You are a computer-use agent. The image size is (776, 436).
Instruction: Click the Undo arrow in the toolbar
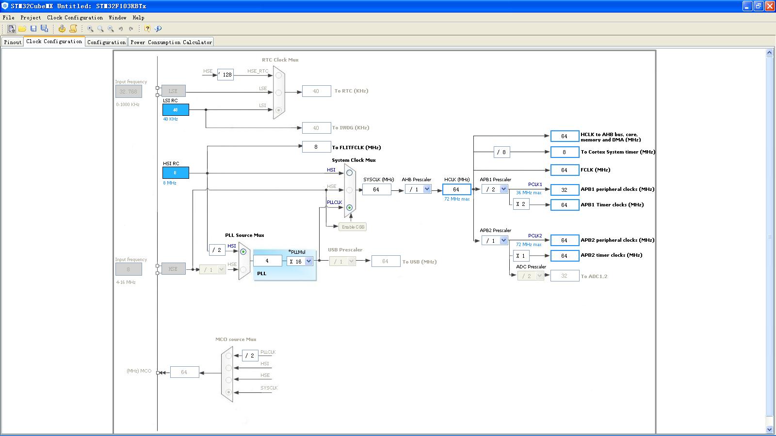[x=121, y=29]
